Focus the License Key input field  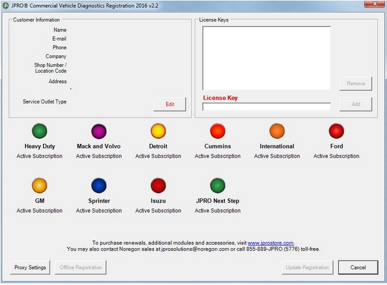click(267, 107)
